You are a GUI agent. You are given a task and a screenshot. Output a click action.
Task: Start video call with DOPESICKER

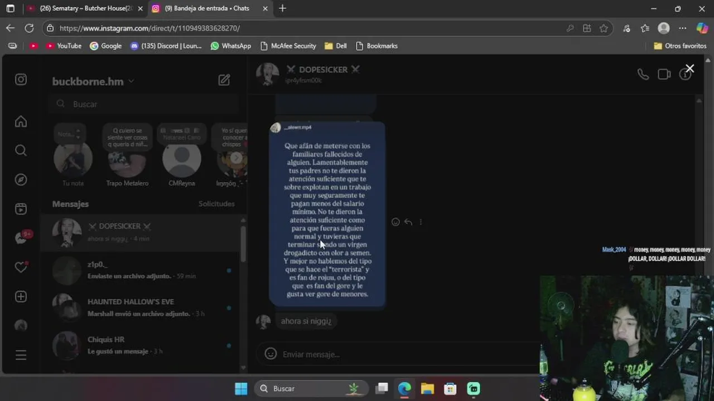pyautogui.click(x=664, y=74)
